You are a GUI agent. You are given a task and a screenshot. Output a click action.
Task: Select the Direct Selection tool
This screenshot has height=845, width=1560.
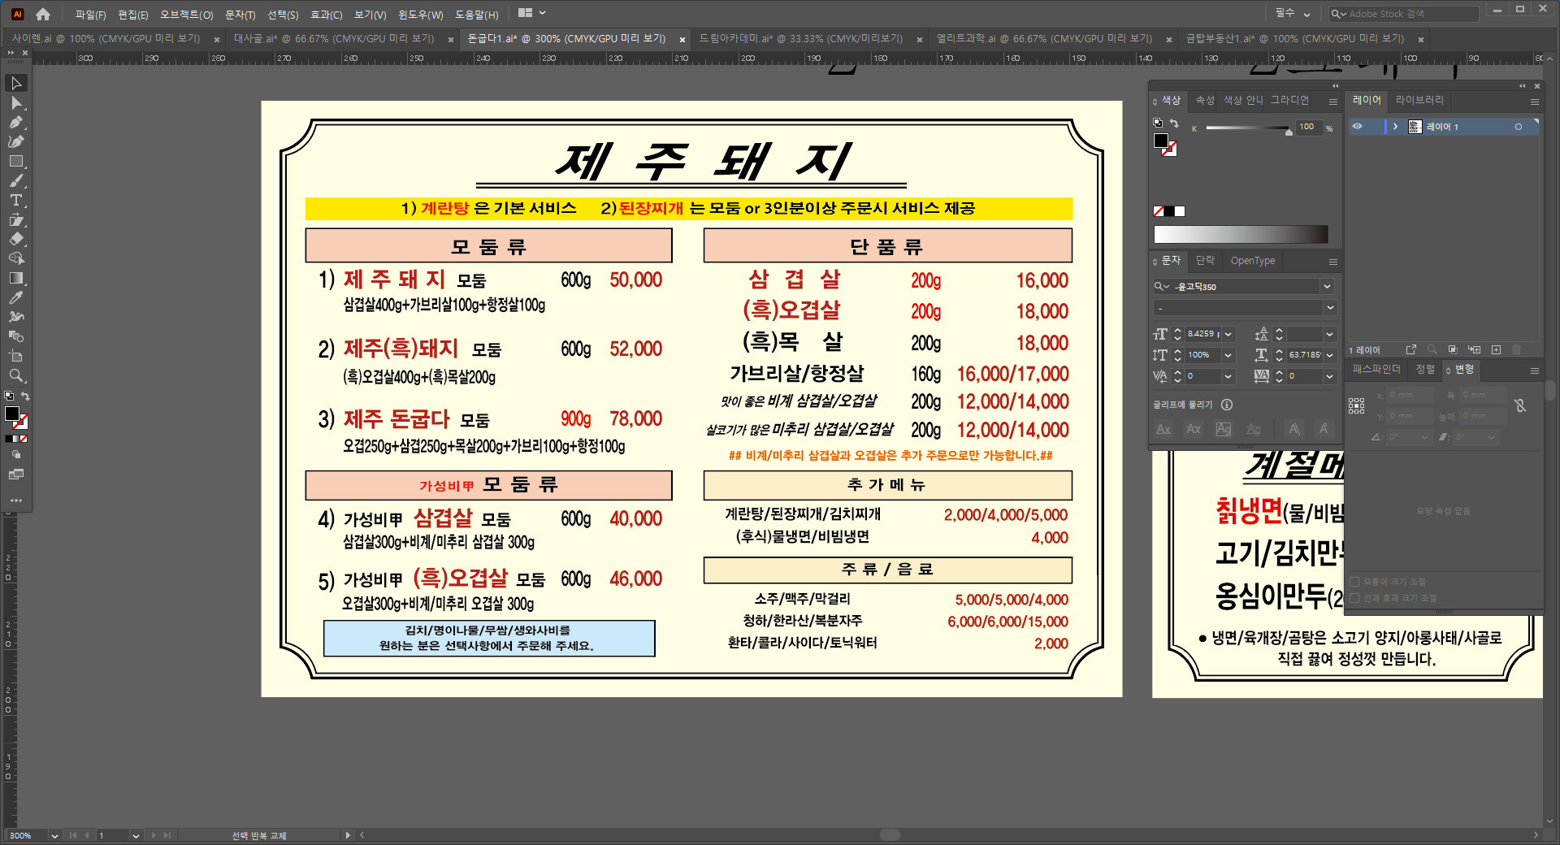[15, 103]
